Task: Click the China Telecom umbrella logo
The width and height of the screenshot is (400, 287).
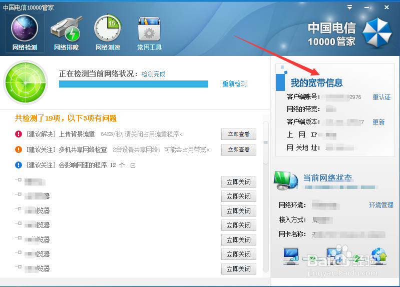Action: coord(377,33)
